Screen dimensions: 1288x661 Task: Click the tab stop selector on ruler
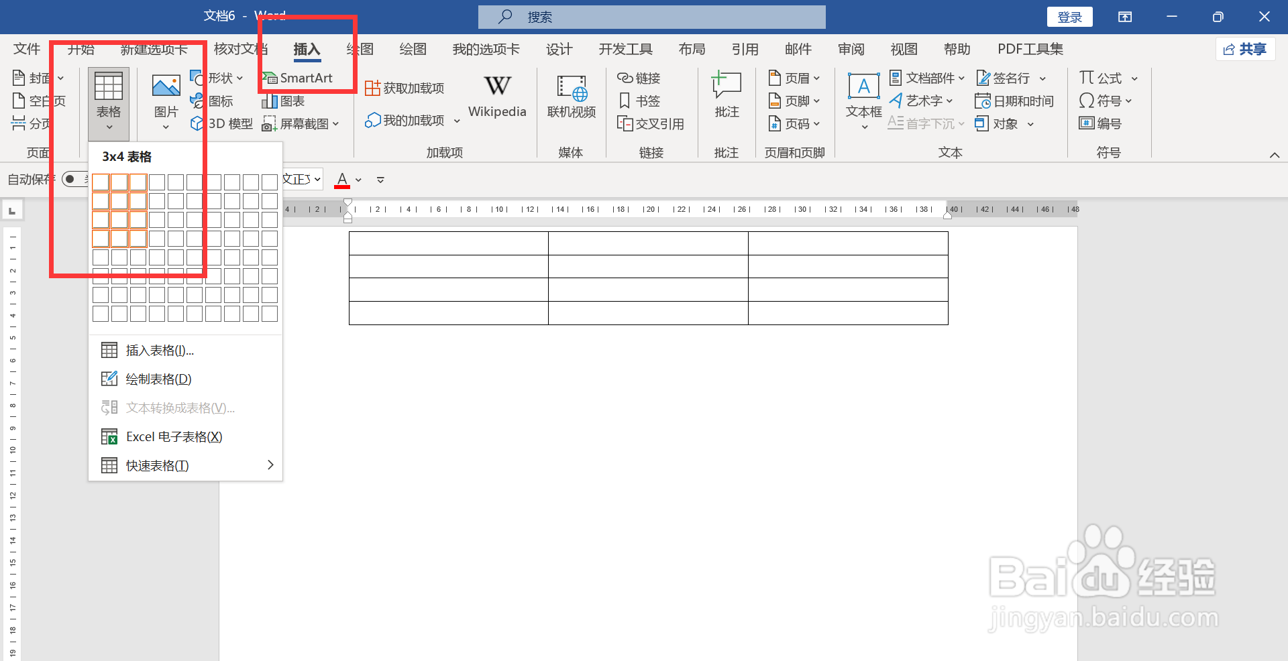[12, 211]
